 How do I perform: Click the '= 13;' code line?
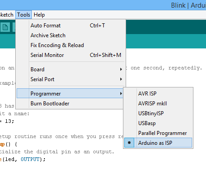tap(7, 121)
